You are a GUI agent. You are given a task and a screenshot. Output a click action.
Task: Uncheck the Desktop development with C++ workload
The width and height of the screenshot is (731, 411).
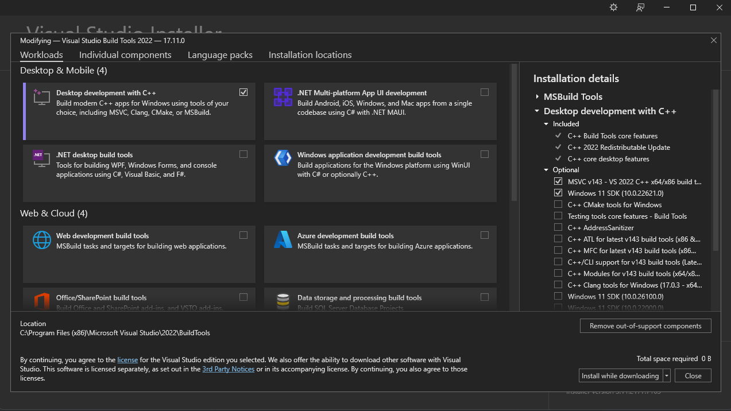tap(243, 92)
